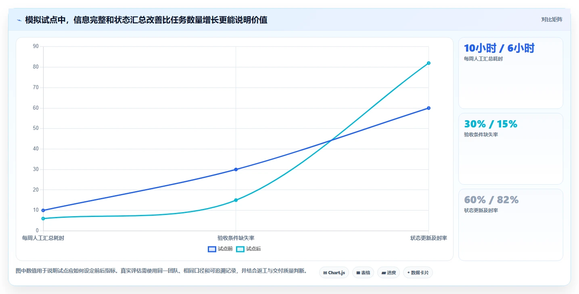Click the 试点后 point at 验收条件缺失率
The height and width of the screenshot is (294, 579).
coord(236,200)
